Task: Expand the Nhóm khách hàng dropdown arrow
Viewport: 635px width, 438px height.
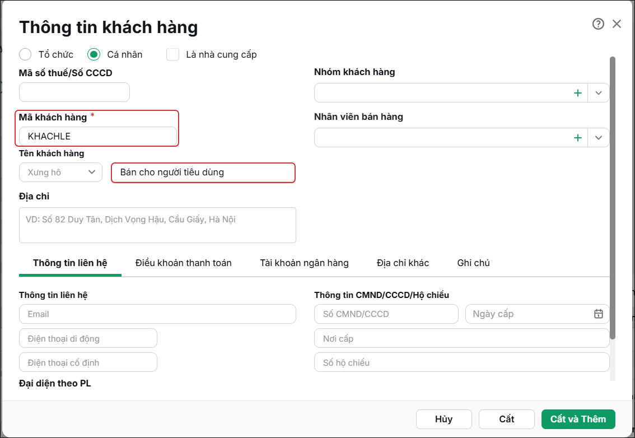Action: (599, 93)
